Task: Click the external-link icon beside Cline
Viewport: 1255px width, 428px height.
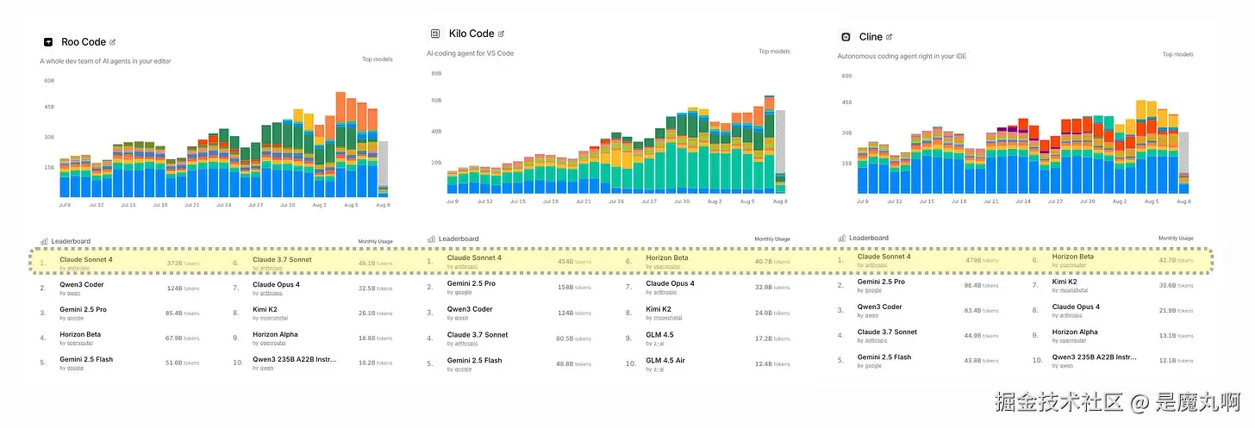Action: (890, 37)
